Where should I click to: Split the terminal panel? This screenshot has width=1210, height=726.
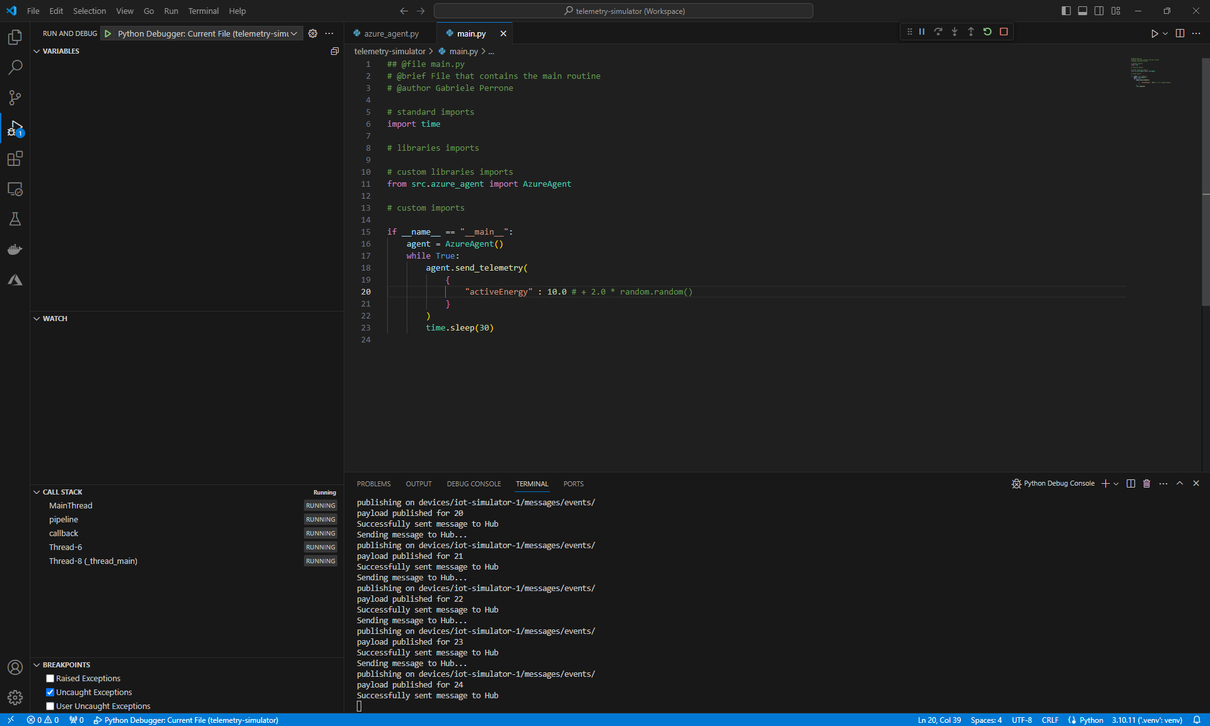tap(1131, 484)
